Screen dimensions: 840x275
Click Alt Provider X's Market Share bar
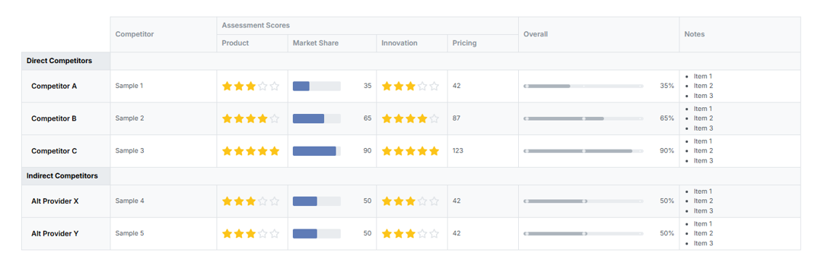317,201
